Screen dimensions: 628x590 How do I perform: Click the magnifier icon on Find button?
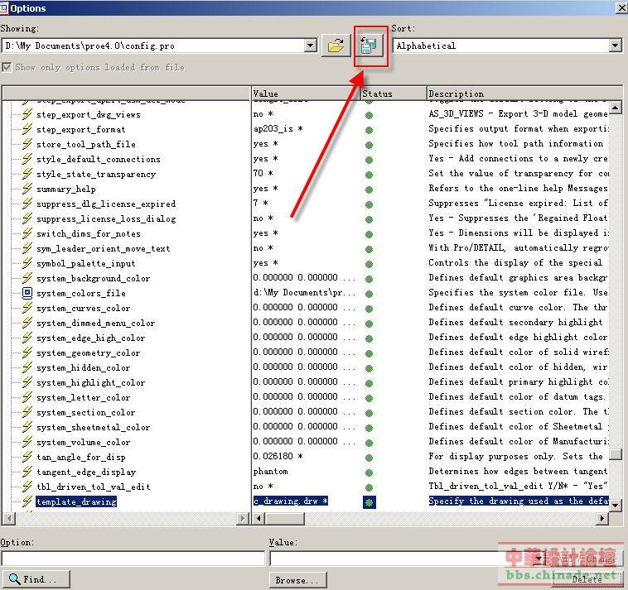point(14,578)
